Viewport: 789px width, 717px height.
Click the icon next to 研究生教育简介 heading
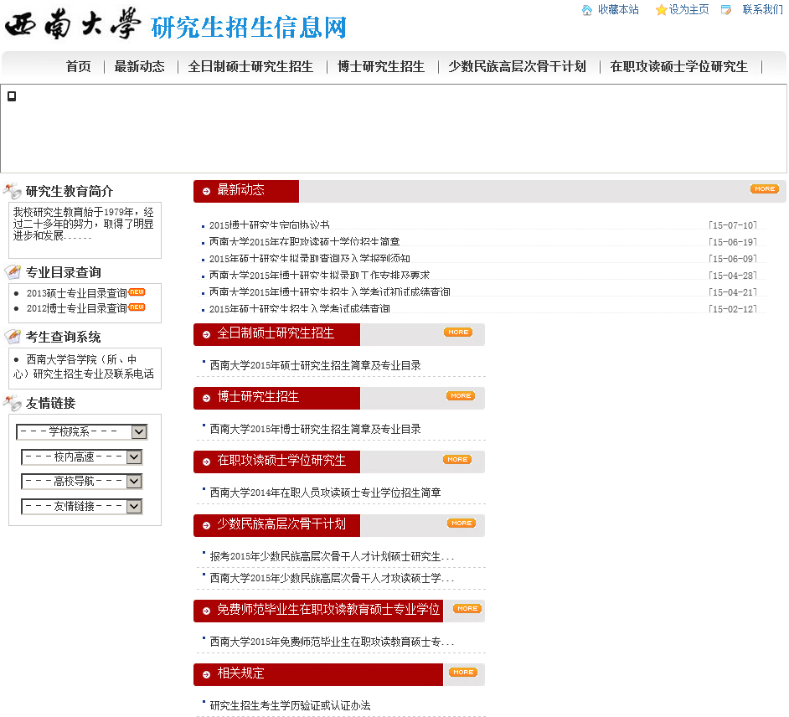(13, 191)
